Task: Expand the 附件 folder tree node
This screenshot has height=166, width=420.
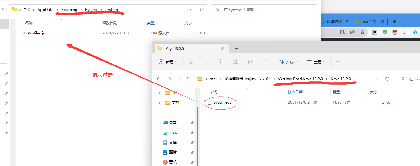Action: [160, 92]
